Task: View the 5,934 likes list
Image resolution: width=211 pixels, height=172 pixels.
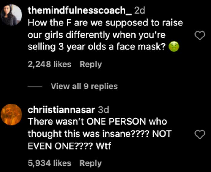Action: pyautogui.click(x=49, y=163)
